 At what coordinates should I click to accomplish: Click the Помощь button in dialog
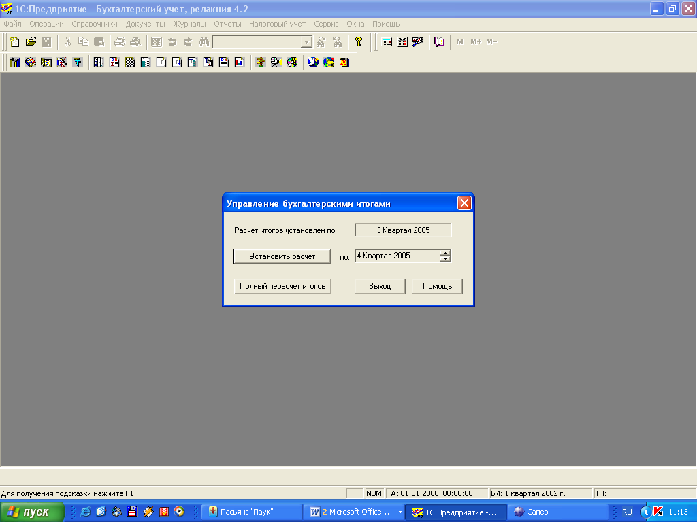tap(438, 286)
